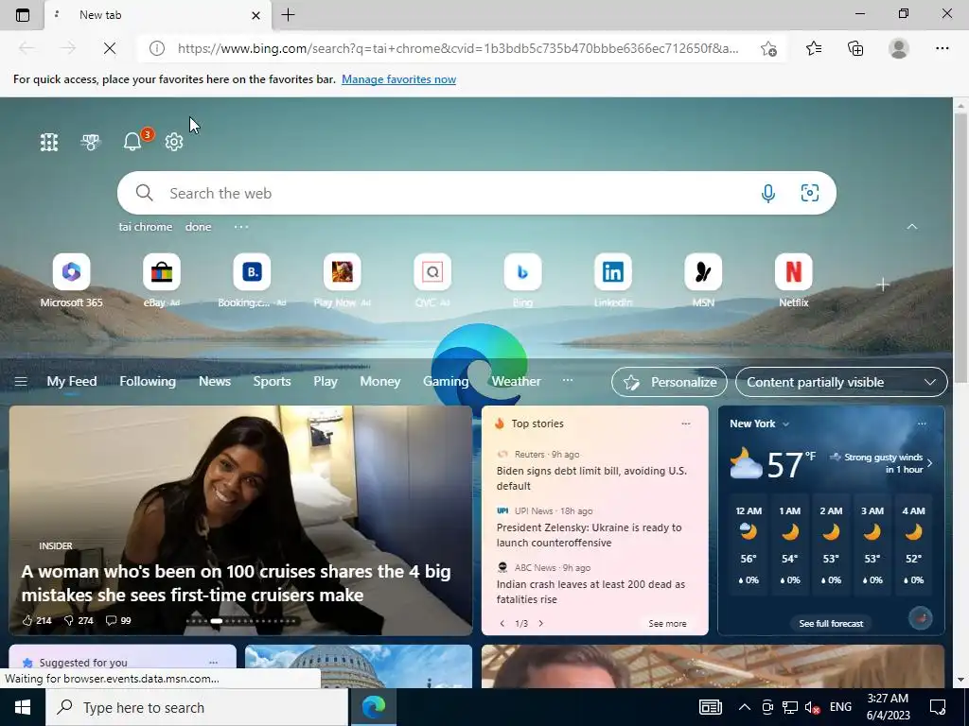Click the Personalize button
This screenshot has width=969, height=726.
coord(669,382)
